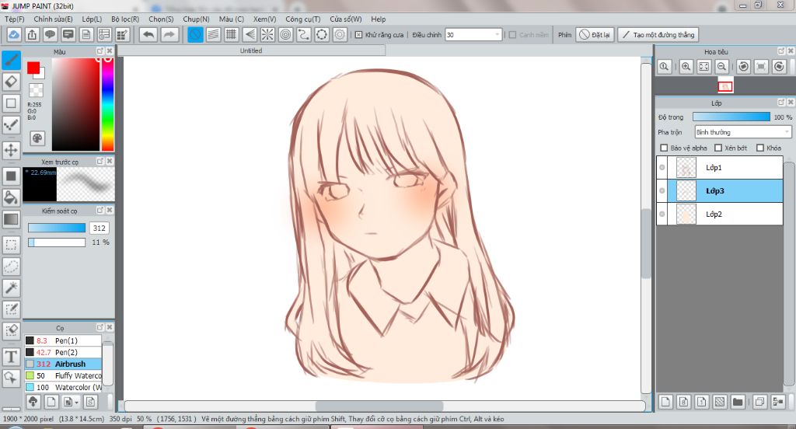Switch to the Untitled canvas tab
This screenshot has height=429, width=796.
coord(251,51)
